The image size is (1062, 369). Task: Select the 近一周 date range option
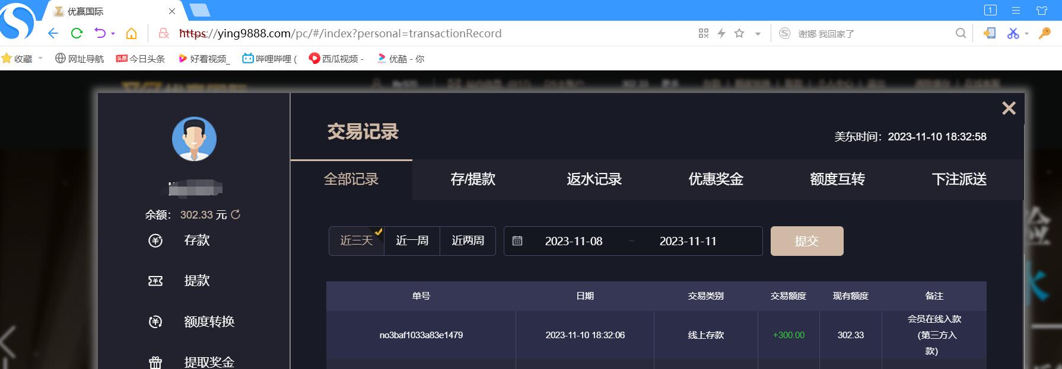412,240
